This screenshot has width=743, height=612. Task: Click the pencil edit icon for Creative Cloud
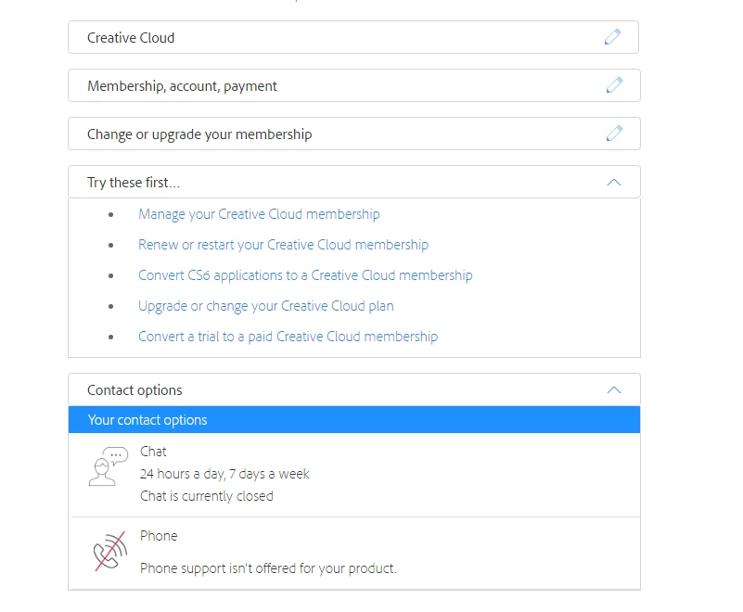[x=612, y=37]
